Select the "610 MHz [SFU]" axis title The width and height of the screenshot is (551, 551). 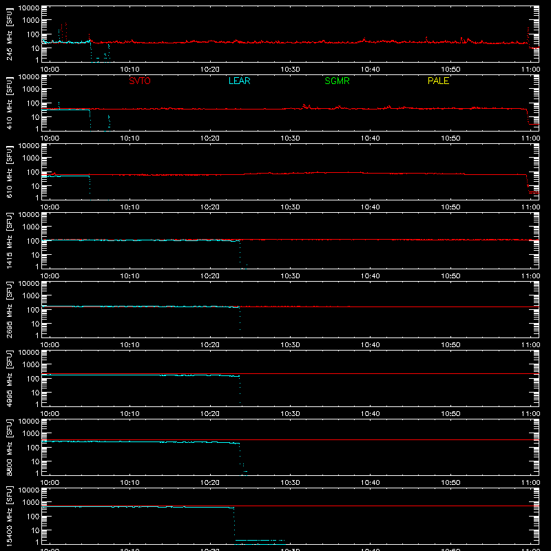(x=9, y=171)
